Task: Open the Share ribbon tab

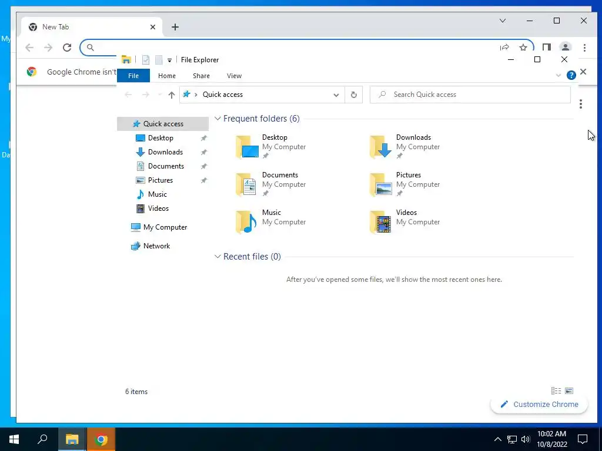Action: click(x=201, y=76)
